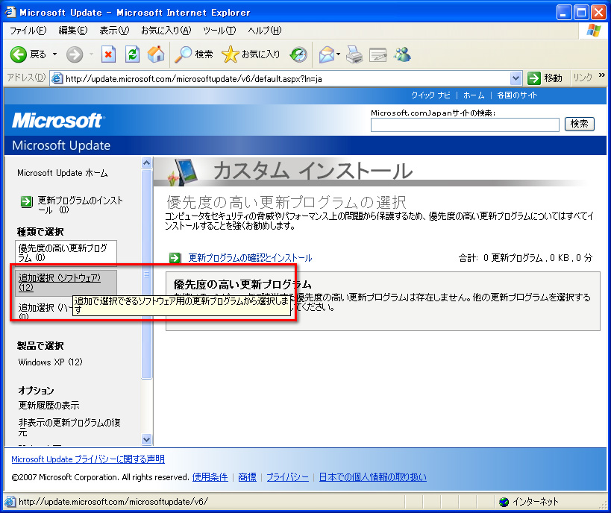Viewport: 611px width, 513px height.
Task: Open the Back button history dropdown arrow
Action: pos(54,54)
